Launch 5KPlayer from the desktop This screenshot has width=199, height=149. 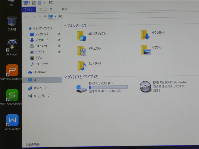click(x=12, y=47)
